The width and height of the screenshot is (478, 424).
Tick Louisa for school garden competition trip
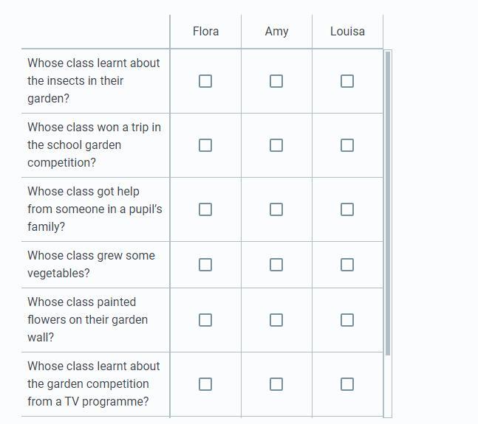coord(347,145)
